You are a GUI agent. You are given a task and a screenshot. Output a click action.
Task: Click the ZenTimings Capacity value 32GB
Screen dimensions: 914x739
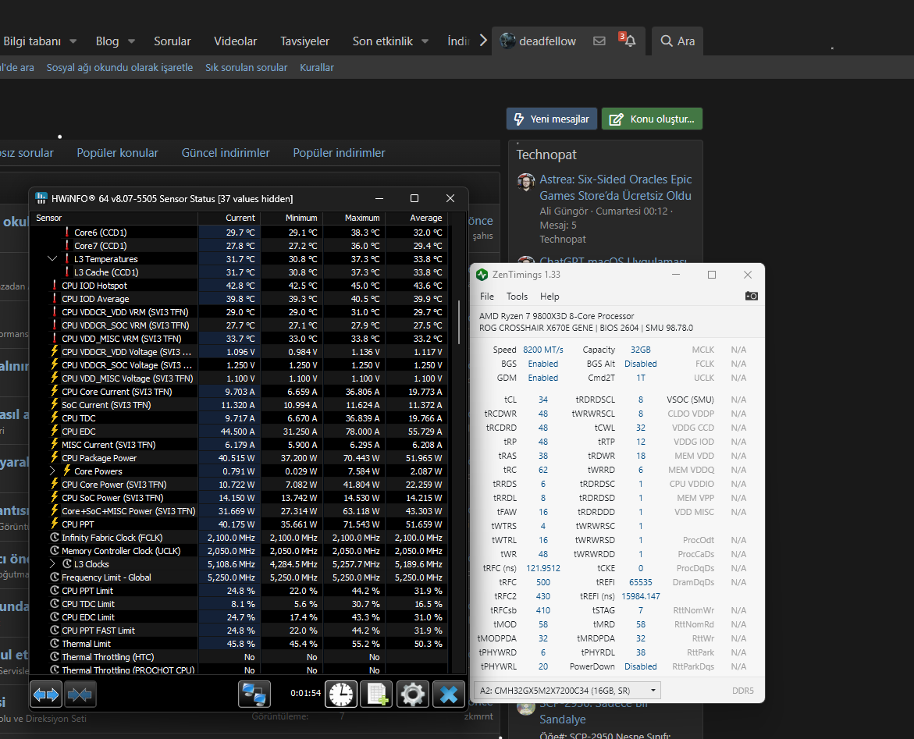pos(641,350)
